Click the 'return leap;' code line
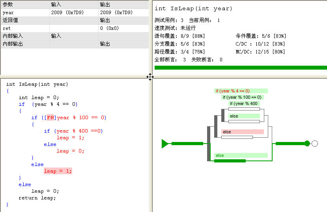The width and height of the screenshot is (327, 212). pyautogui.click(x=37, y=198)
